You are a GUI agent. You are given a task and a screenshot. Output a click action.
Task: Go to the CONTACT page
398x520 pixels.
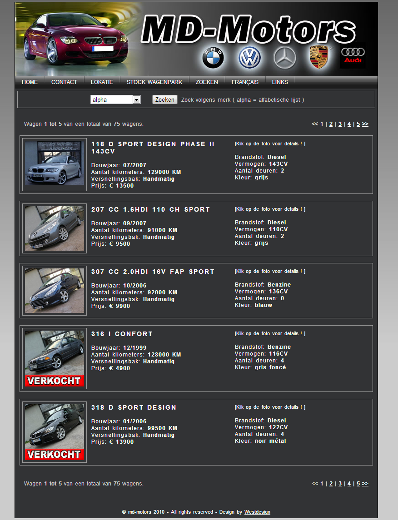click(64, 82)
